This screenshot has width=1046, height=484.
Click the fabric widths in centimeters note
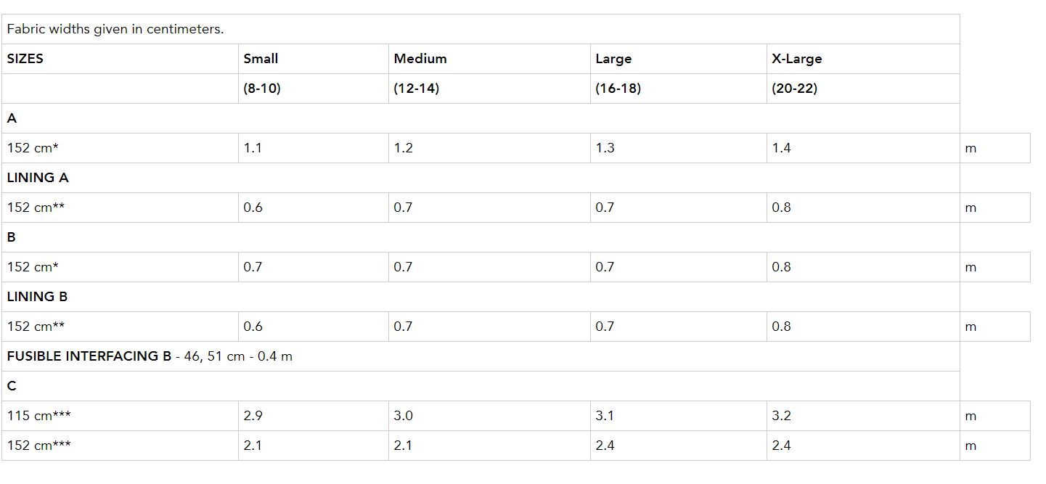[115, 30]
